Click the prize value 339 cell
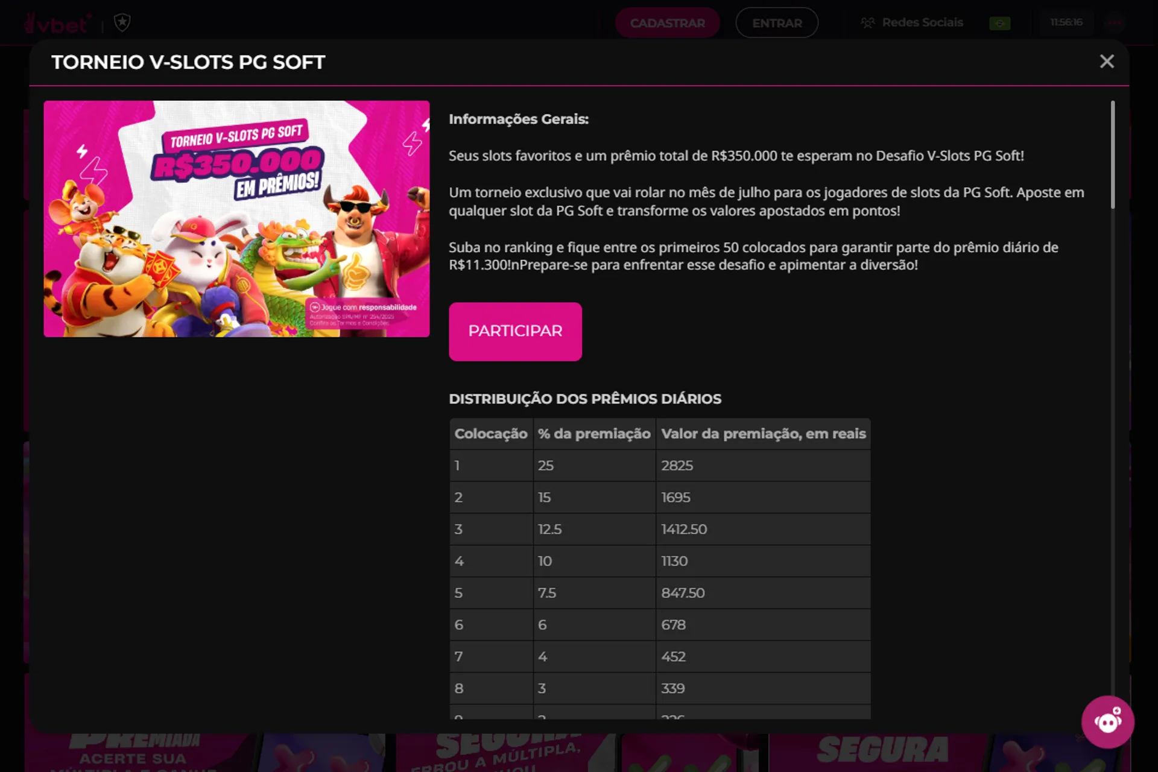Image resolution: width=1158 pixels, height=772 pixels. pyautogui.click(x=764, y=689)
